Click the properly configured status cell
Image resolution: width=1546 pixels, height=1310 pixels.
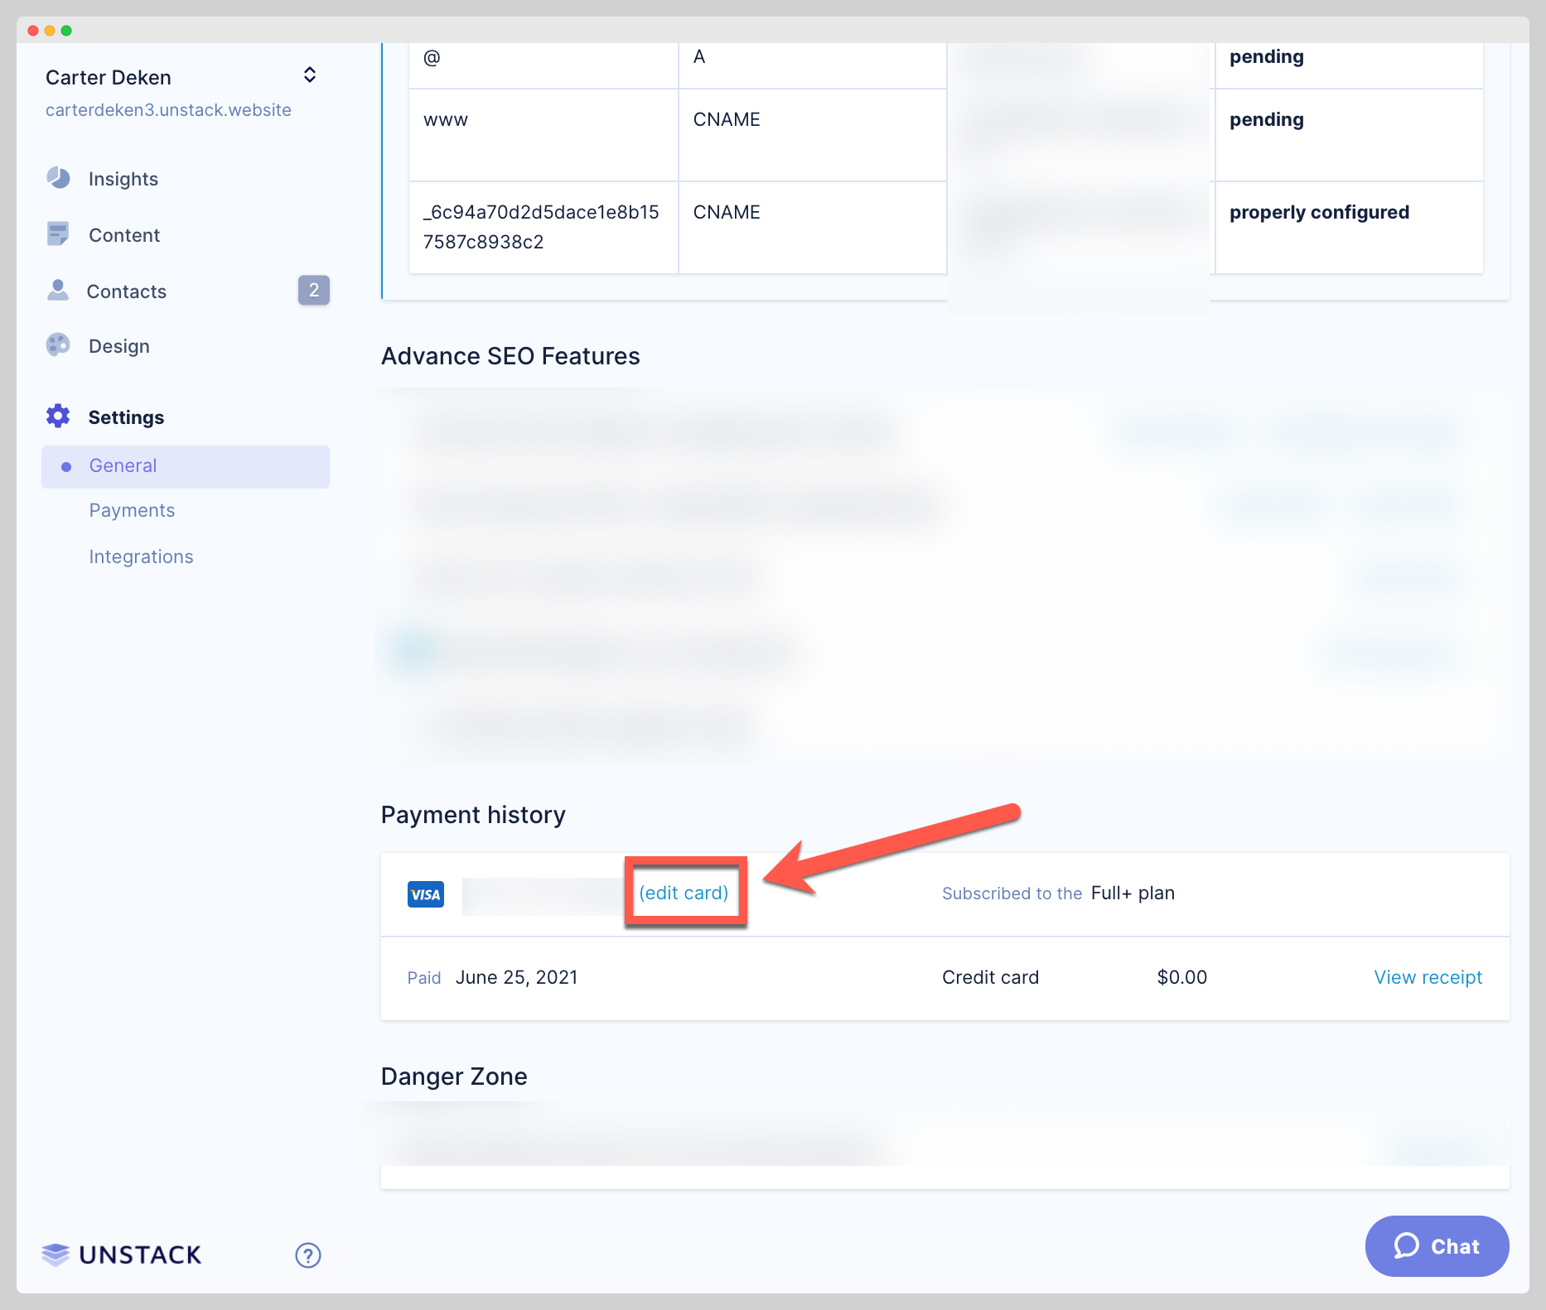(x=1319, y=213)
